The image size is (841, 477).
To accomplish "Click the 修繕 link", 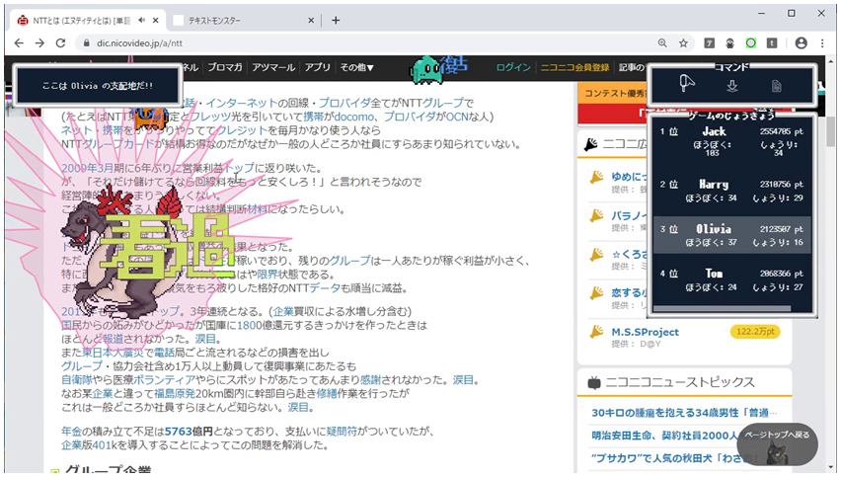I will coord(326,393).
